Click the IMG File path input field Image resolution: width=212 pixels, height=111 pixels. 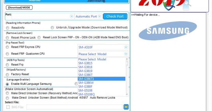coord(74,107)
